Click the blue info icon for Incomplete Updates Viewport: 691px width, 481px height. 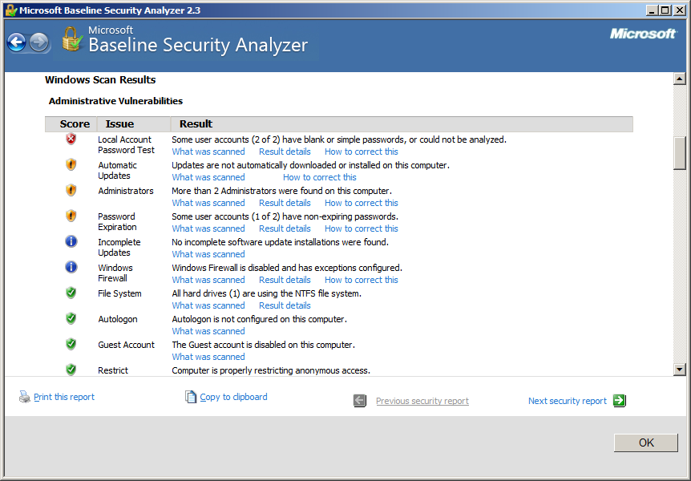click(71, 241)
